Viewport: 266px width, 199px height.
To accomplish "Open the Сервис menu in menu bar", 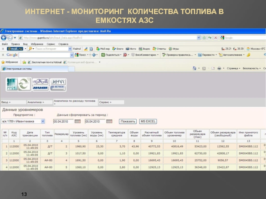I will coord(51,44).
